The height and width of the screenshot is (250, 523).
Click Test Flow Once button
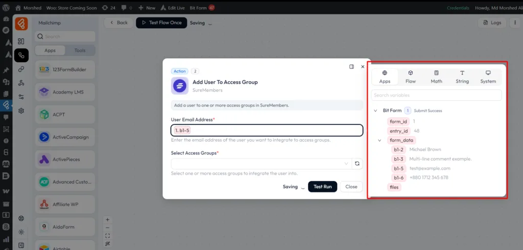pyautogui.click(x=161, y=22)
